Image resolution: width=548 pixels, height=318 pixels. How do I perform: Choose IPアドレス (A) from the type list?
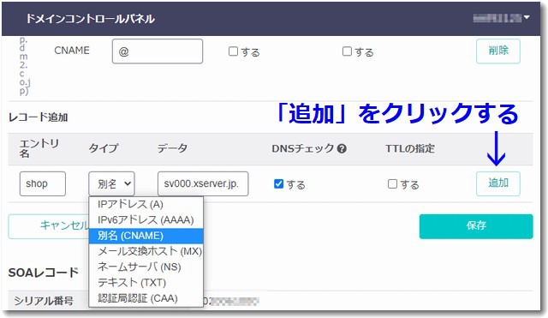146,204
